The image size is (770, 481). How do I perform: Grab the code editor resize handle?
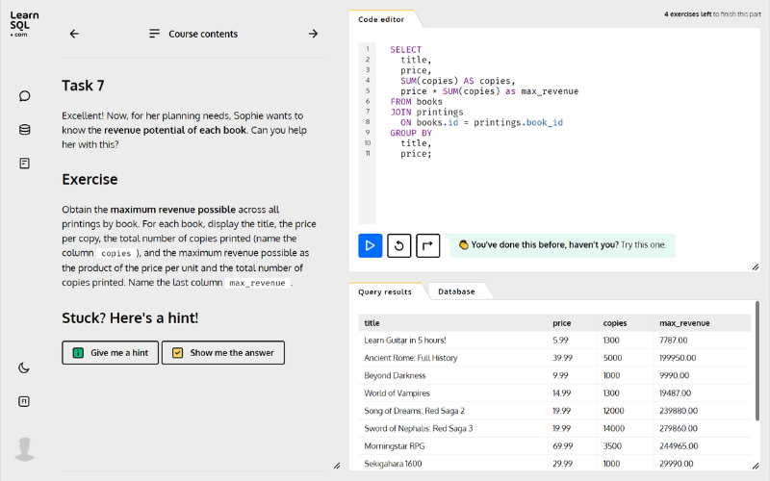(x=756, y=267)
